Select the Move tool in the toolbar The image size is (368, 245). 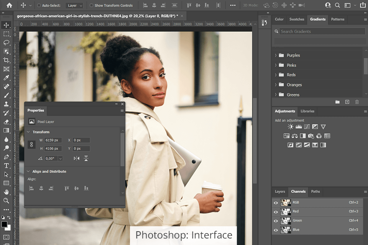7,25
